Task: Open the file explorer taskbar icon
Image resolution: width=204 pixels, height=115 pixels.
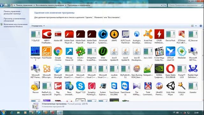Action: pos(18,112)
